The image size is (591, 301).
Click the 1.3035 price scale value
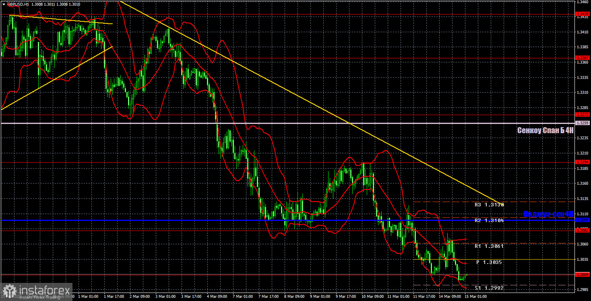pos(583,260)
